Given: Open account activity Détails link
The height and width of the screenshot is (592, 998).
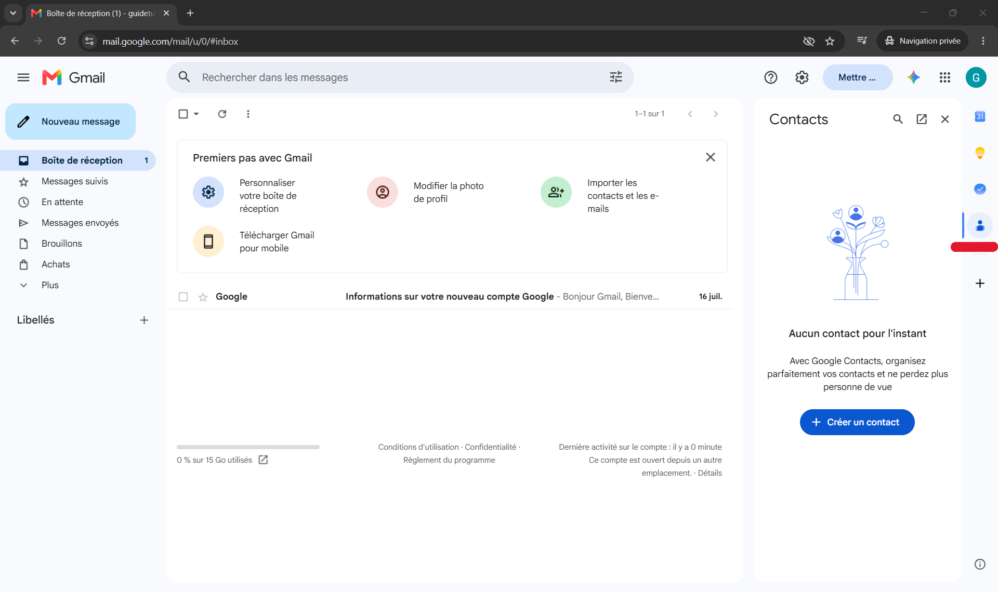Looking at the screenshot, I should 710,473.
